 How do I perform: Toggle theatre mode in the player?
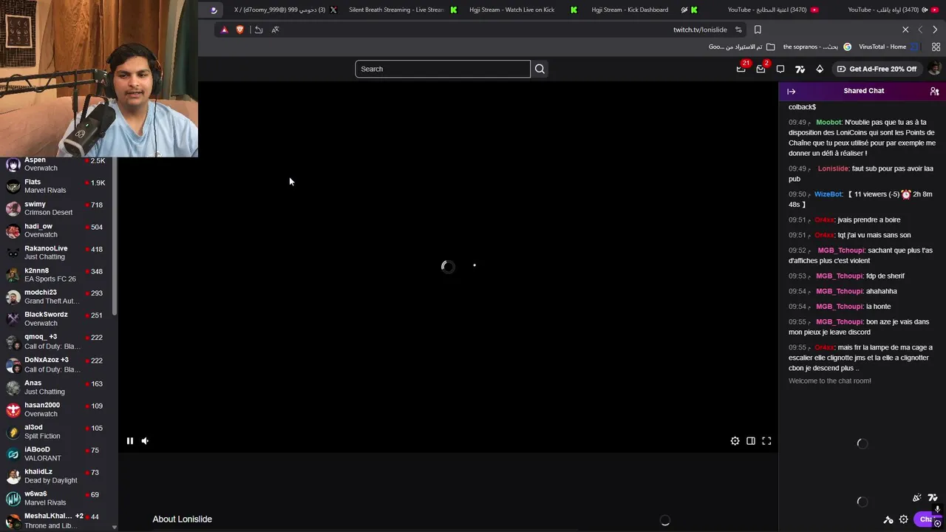coord(751,441)
